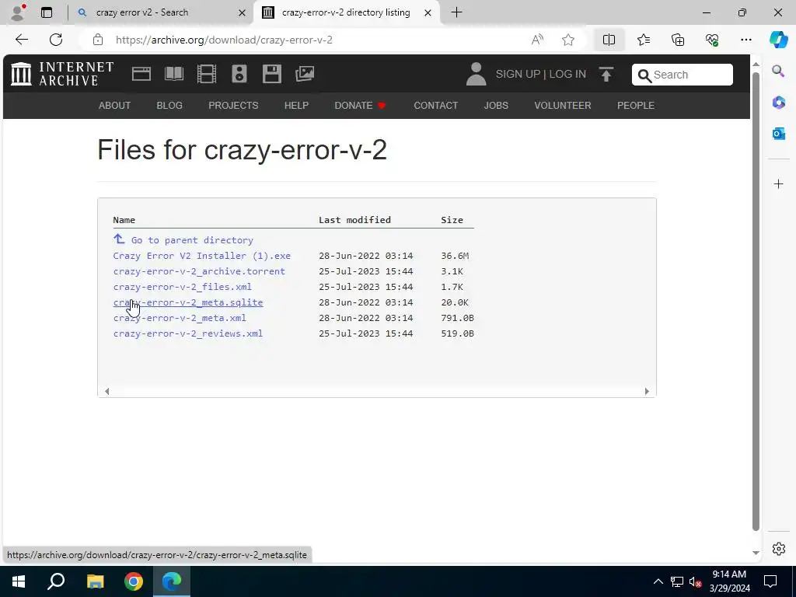The image size is (796, 597).
Task: Open Google Chrome from taskbar
Action: pyautogui.click(x=134, y=581)
